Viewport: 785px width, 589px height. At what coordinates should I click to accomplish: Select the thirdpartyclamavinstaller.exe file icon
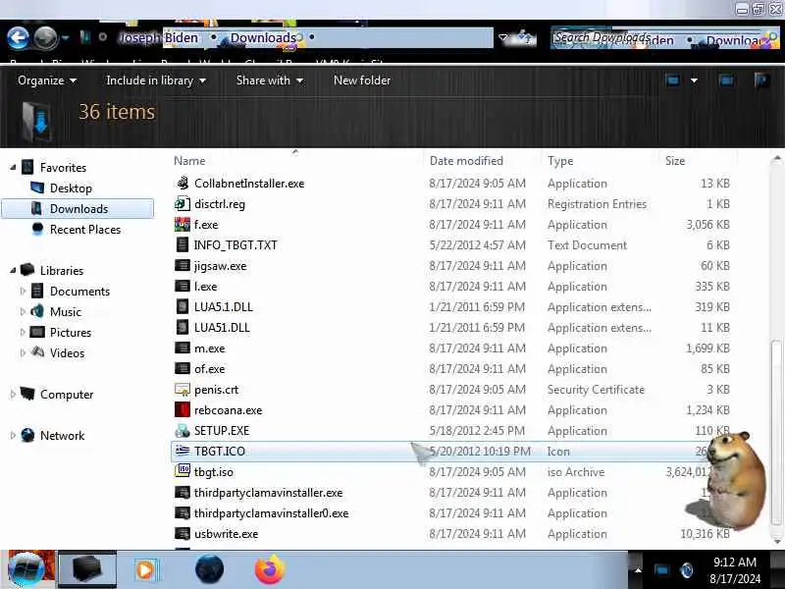click(x=183, y=493)
